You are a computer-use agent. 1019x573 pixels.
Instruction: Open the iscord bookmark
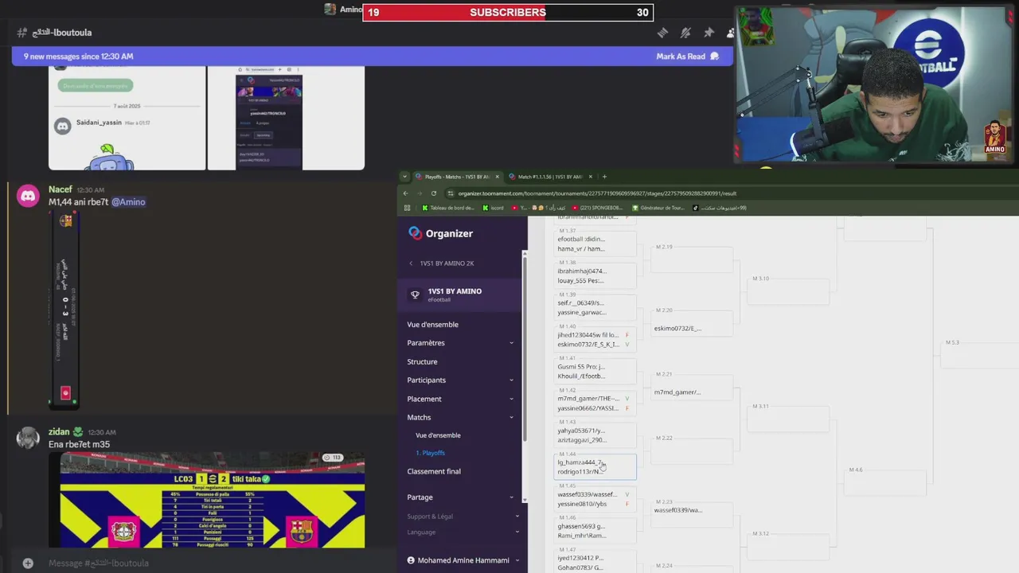[x=493, y=208]
